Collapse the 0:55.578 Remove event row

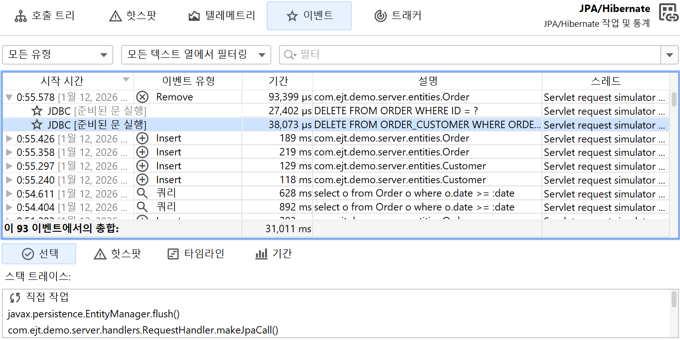tap(9, 98)
